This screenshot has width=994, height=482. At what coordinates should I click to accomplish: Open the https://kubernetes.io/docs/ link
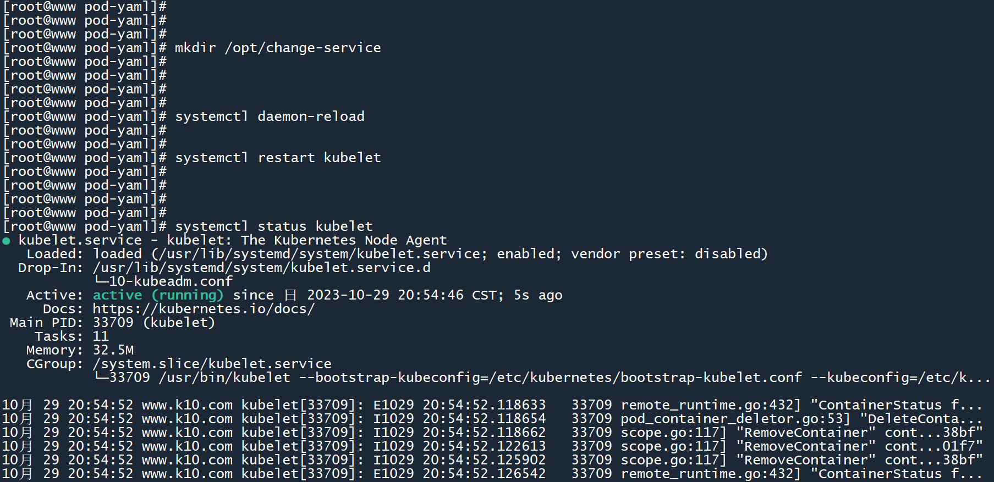click(204, 309)
